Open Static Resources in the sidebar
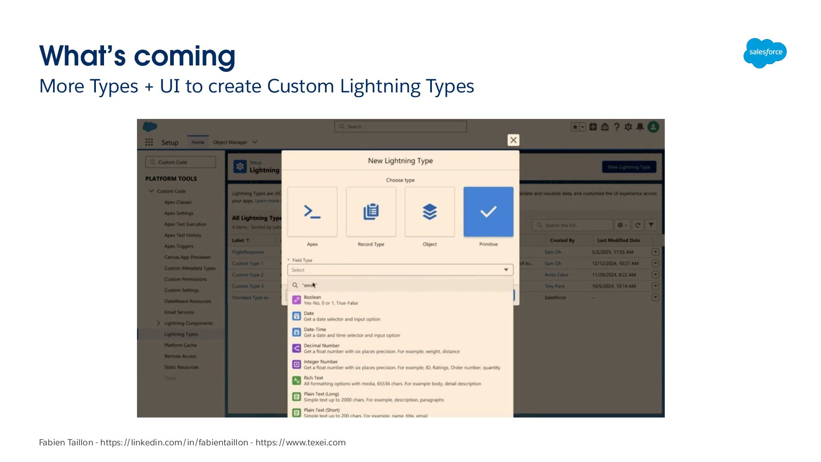The width and height of the screenshot is (821, 462). coord(181,367)
